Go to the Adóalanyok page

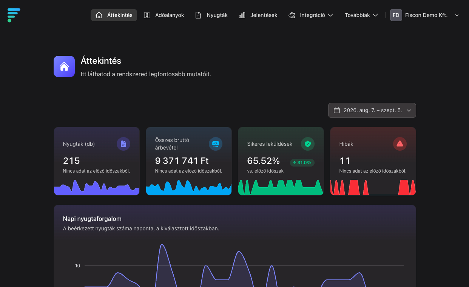click(x=164, y=15)
